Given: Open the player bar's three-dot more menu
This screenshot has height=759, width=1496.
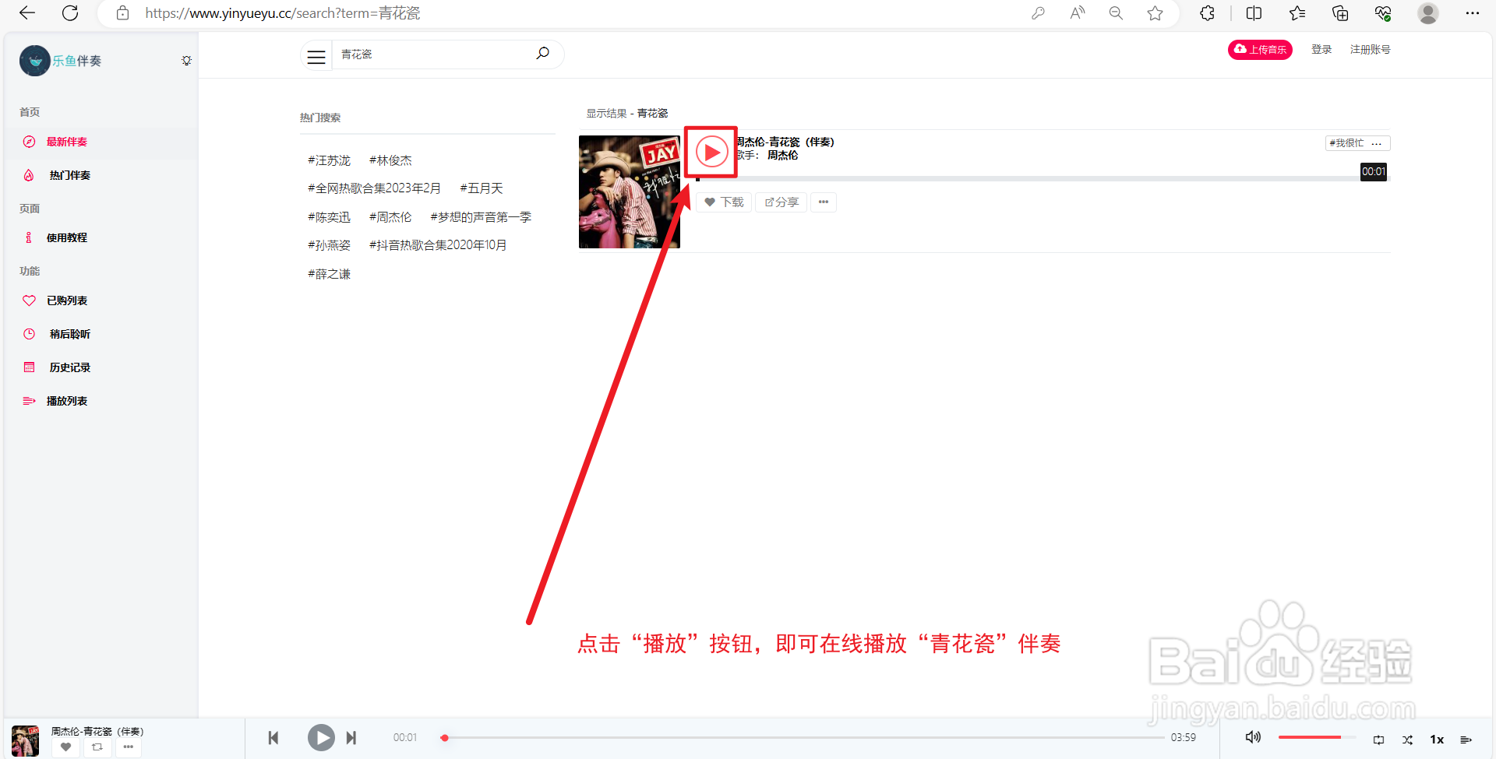Looking at the screenshot, I should point(129,747).
